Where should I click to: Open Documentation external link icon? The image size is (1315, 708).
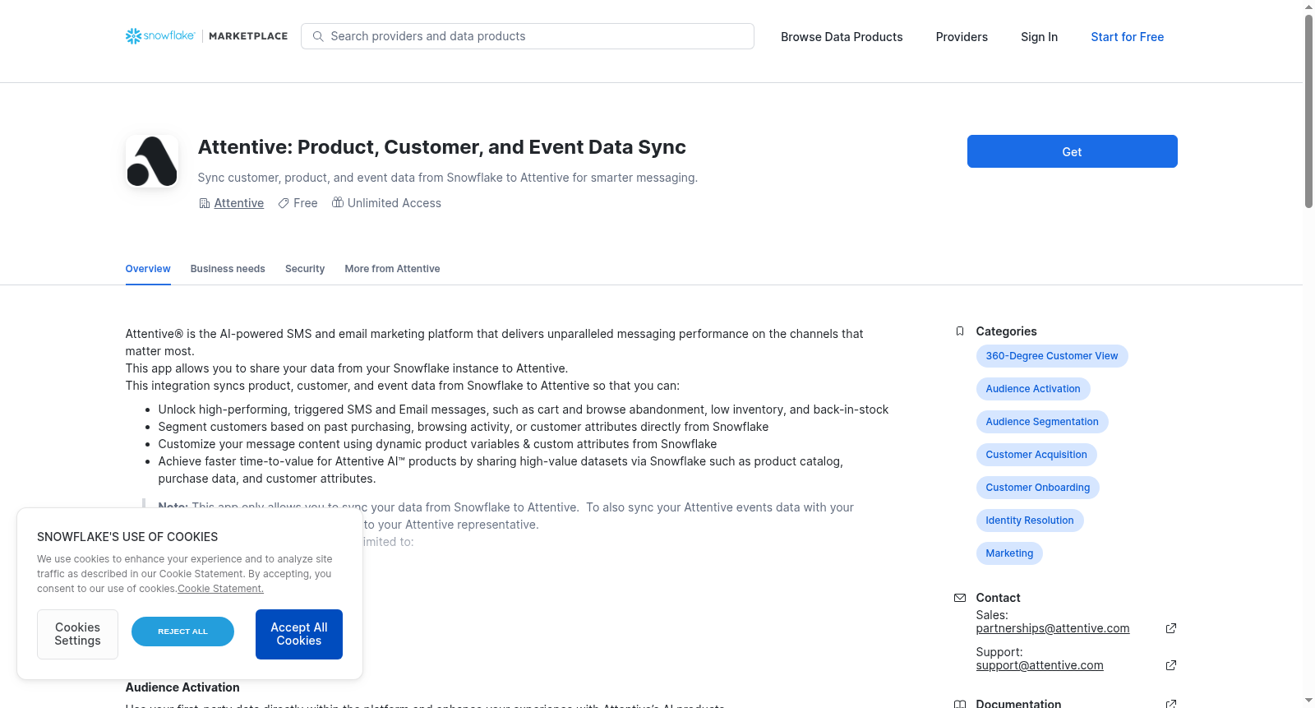tap(1171, 704)
